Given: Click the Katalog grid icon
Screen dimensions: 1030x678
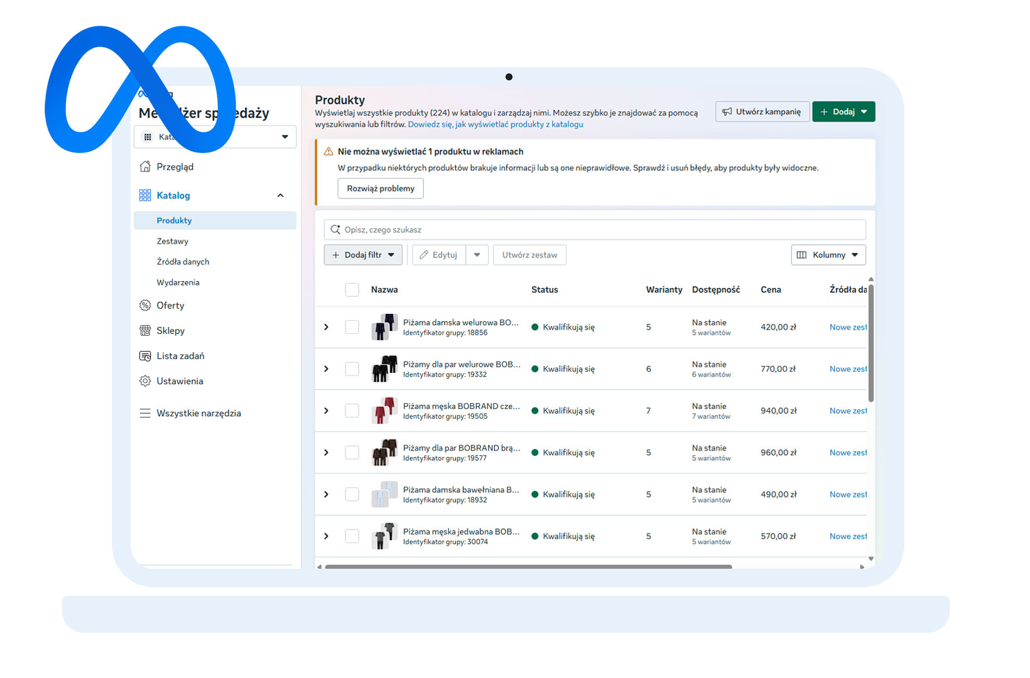Looking at the screenshot, I should (x=145, y=195).
